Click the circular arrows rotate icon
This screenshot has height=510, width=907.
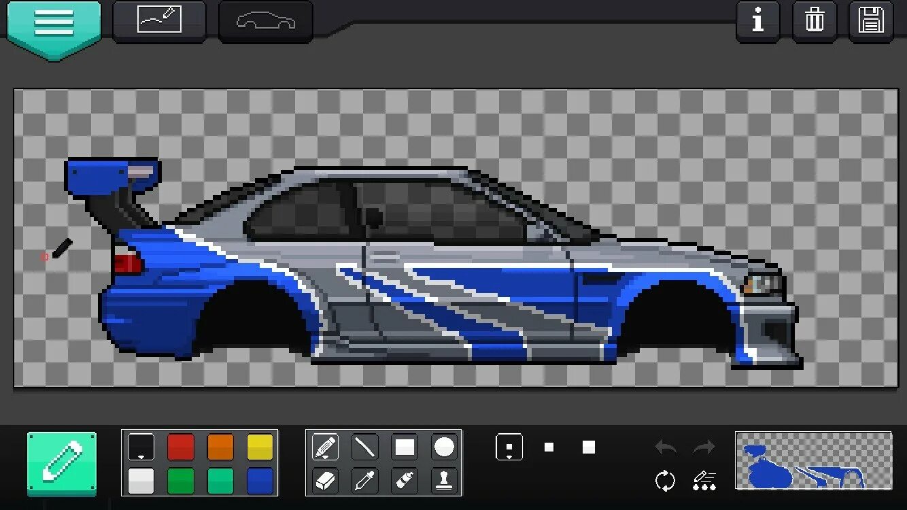pos(666,481)
